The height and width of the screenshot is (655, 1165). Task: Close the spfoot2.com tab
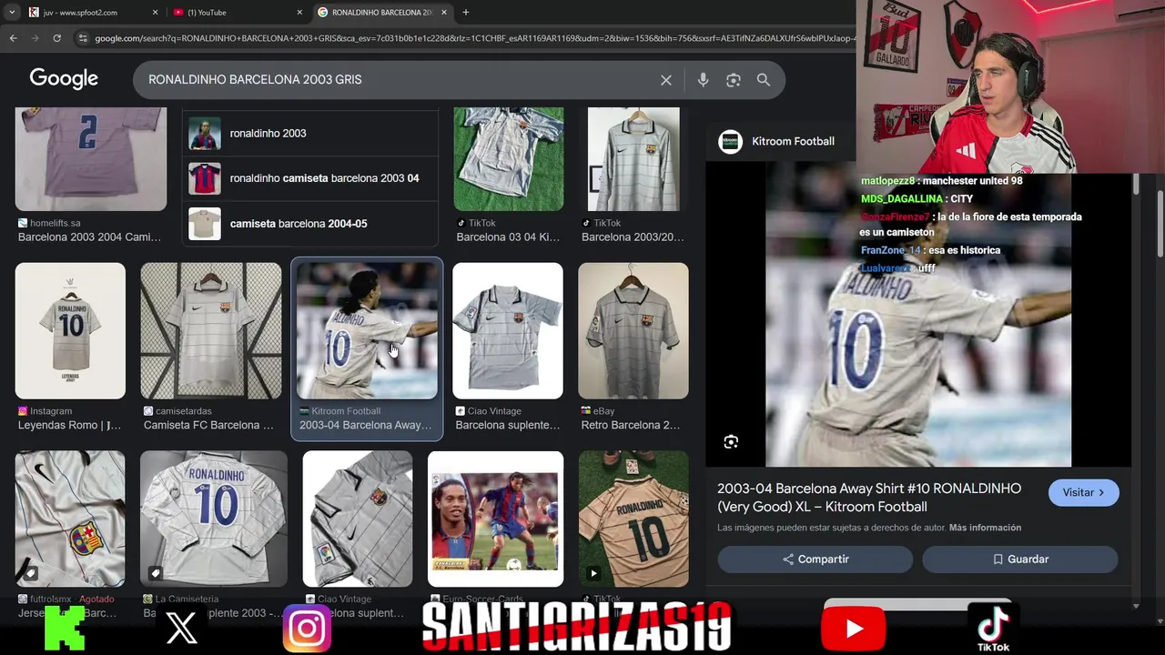[155, 12]
